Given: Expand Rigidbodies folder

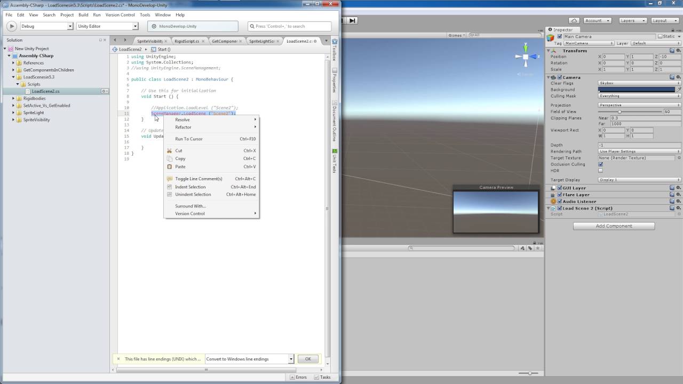Looking at the screenshot, I should 13,99.
